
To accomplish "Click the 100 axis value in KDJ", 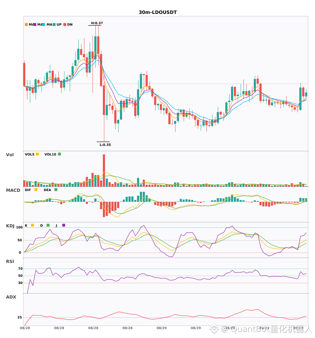I will click(20, 227).
